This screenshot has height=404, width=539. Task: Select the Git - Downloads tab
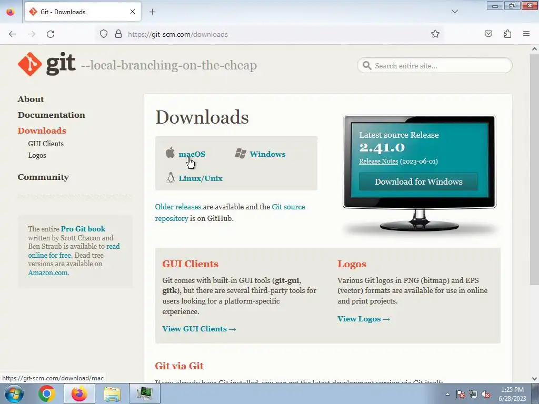click(x=83, y=12)
